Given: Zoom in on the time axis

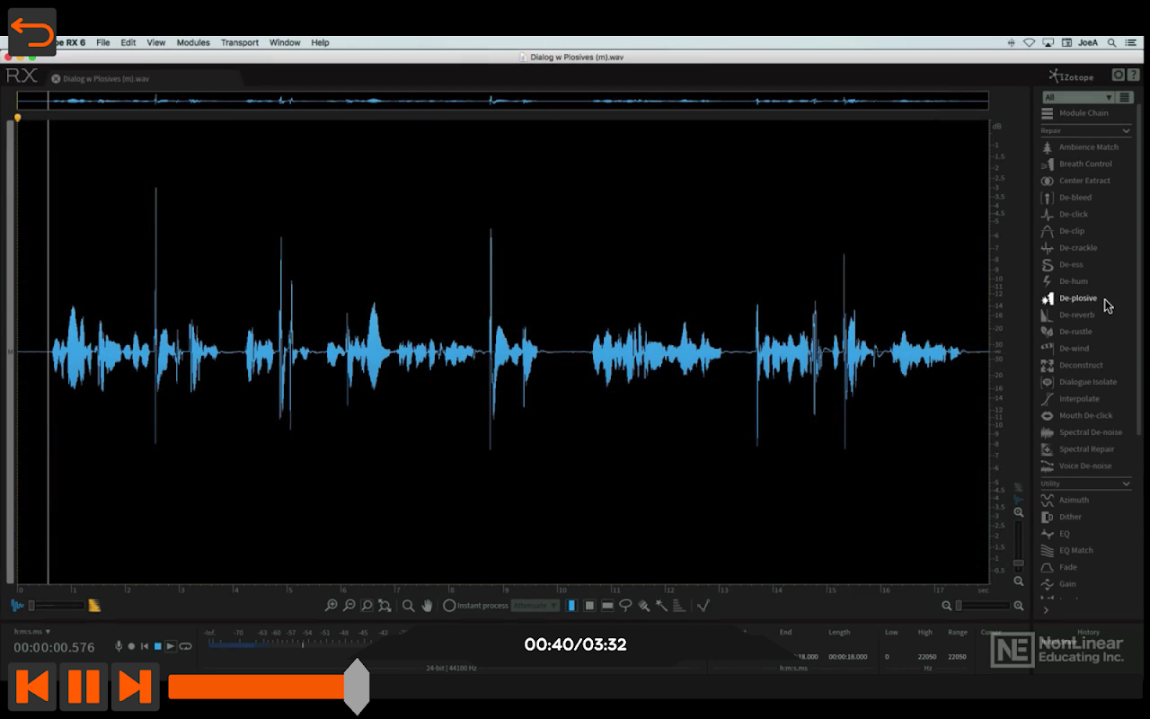Looking at the screenshot, I should (x=331, y=606).
